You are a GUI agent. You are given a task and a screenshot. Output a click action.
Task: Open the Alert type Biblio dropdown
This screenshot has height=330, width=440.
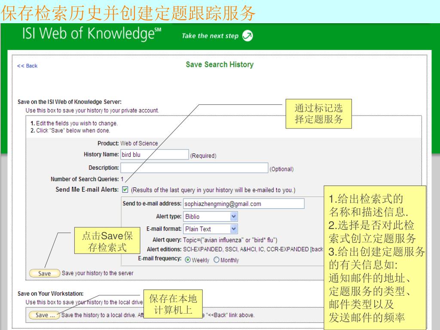coord(211,217)
